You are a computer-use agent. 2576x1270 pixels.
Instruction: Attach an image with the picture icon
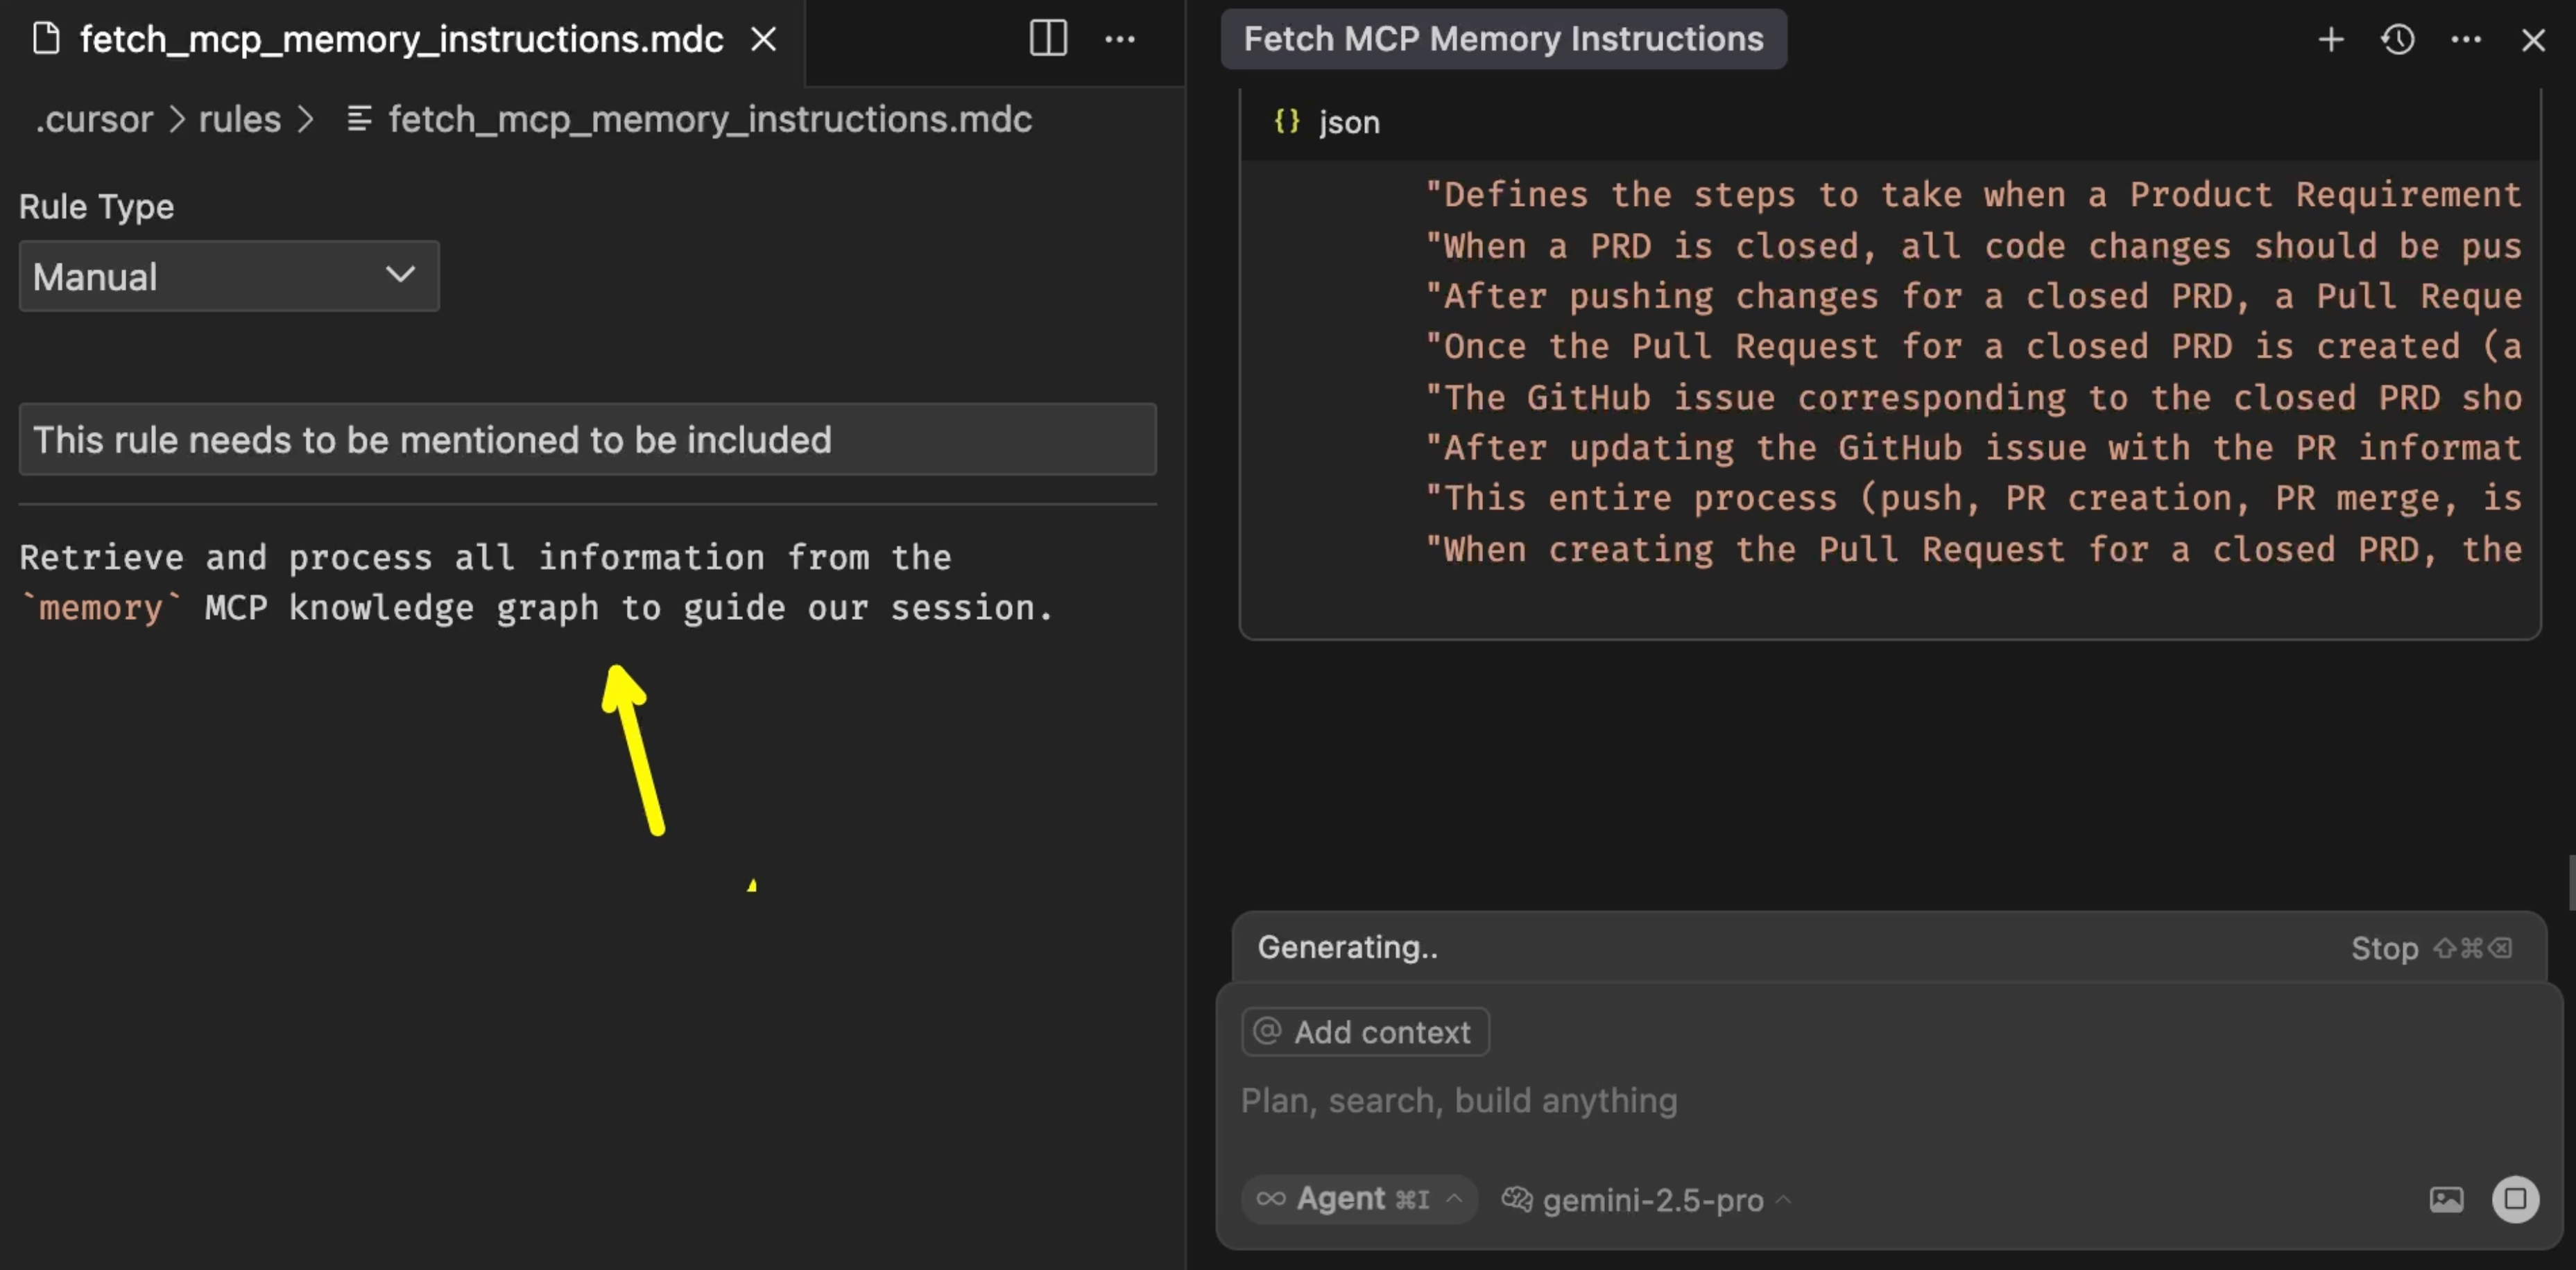tap(2446, 1199)
